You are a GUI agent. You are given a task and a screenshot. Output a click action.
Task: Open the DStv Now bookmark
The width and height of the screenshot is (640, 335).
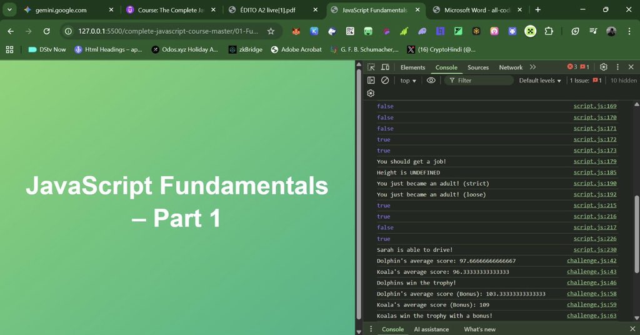[47, 49]
